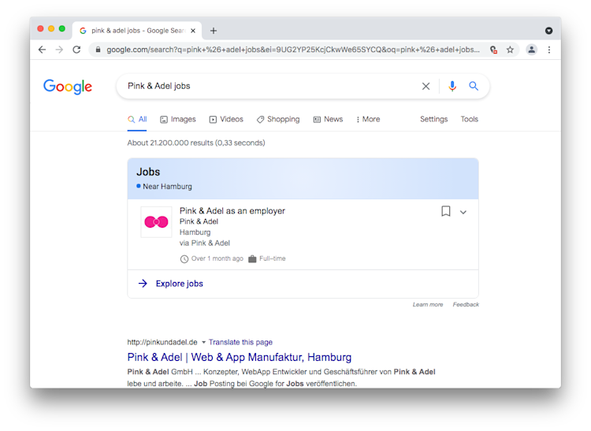Click the blue magnifier search button
591x431 pixels.
click(x=474, y=86)
